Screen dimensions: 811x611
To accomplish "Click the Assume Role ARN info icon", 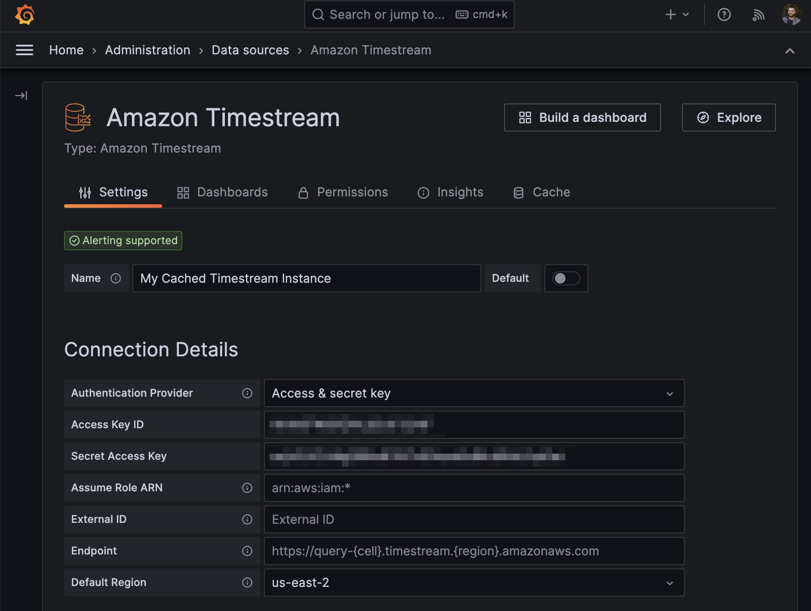I will pyautogui.click(x=248, y=488).
